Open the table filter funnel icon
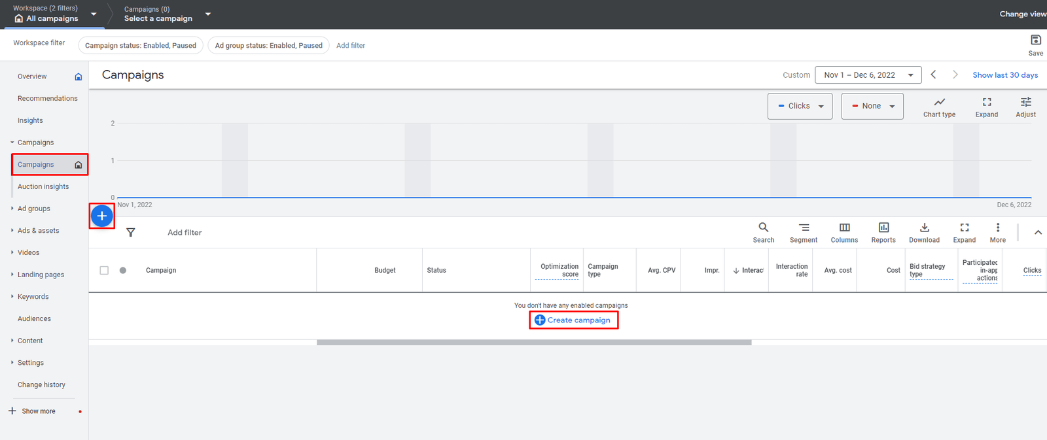This screenshot has width=1047, height=440. click(x=131, y=232)
